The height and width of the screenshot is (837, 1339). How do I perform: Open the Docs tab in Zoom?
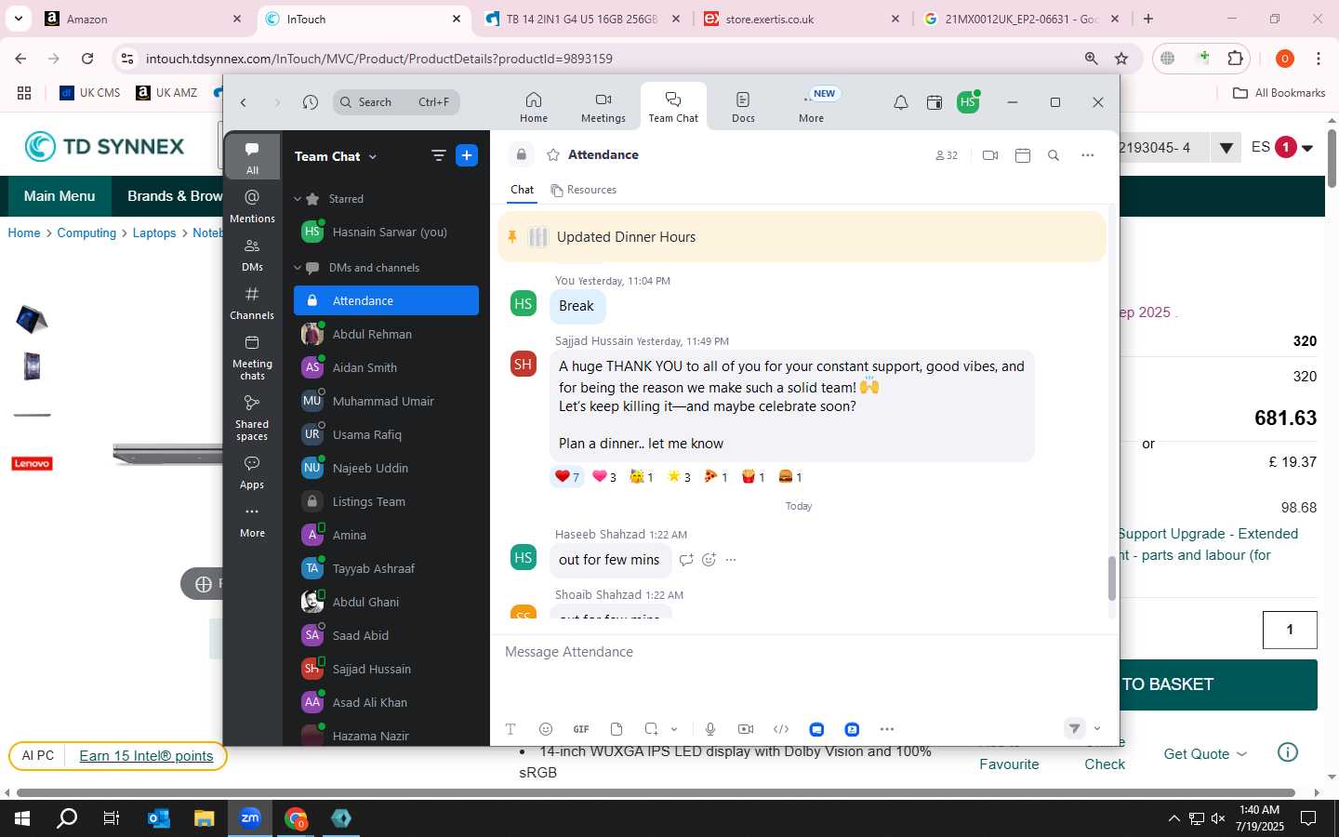coord(743,107)
